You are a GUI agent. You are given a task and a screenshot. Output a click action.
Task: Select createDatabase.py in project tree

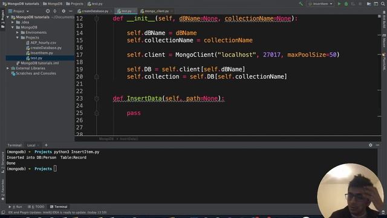[44, 48]
